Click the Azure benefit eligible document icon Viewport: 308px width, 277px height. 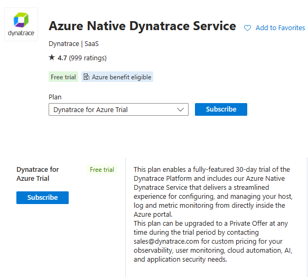click(x=87, y=77)
